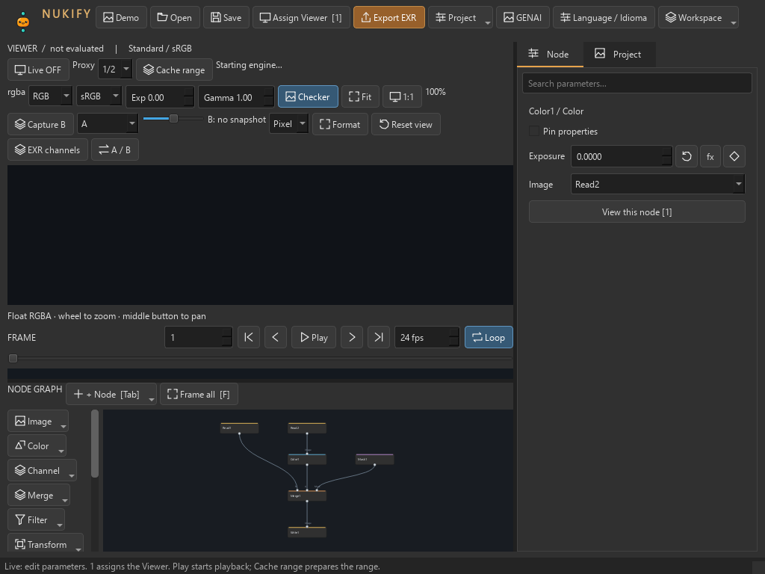Viewport: 765px width, 574px height.
Task: Click the Exposure value field
Action: 622,156
